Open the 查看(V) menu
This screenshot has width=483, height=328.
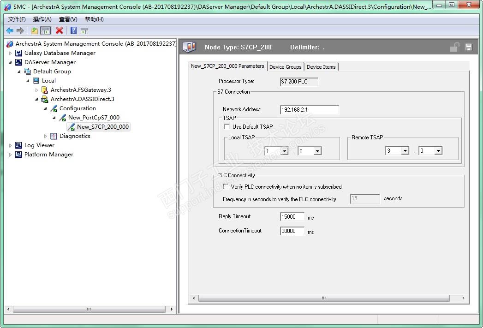[x=68, y=19]
